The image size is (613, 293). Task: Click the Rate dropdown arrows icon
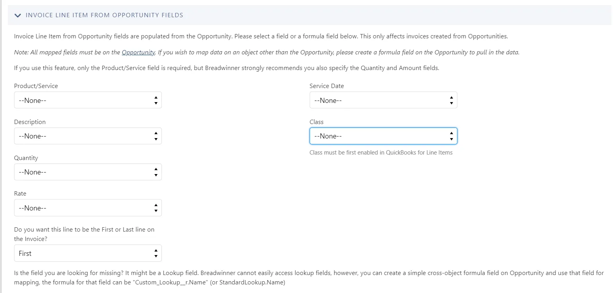(x=156, y=208)
